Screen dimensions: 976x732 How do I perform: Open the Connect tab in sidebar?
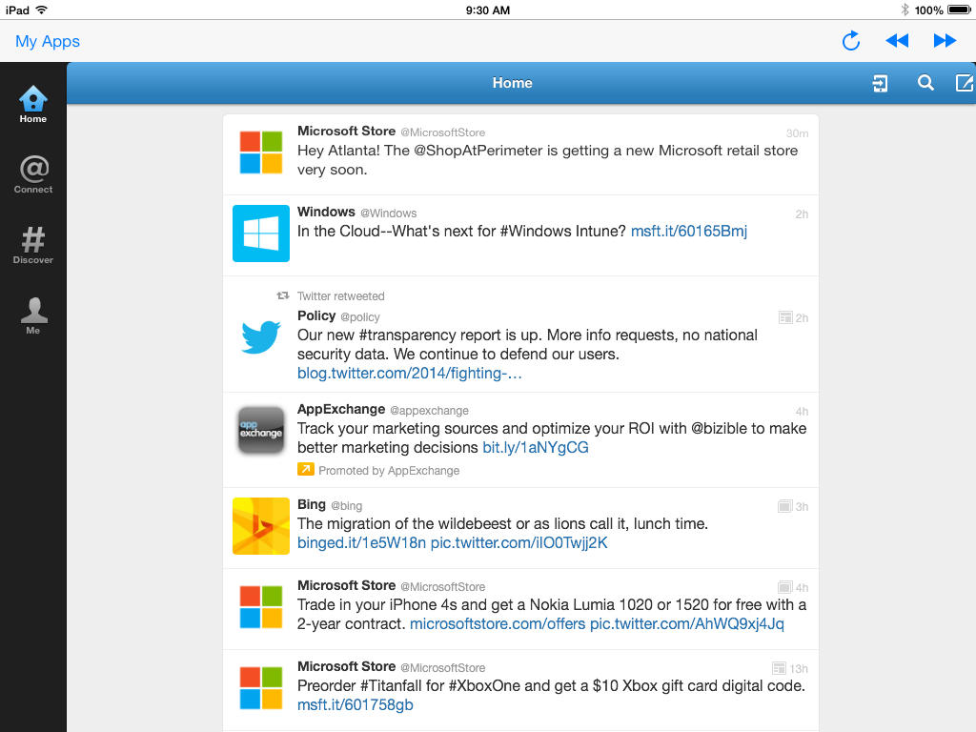coord(33,174)
